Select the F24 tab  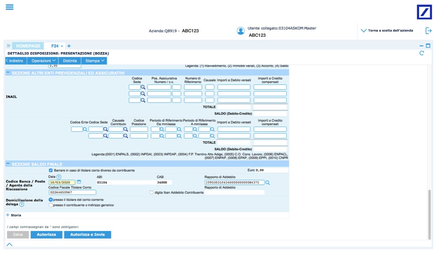pos(54,46)
